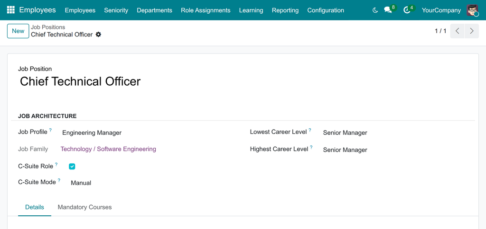Switch to the Details tab
486x229 pixels.
tap(35, 207)
